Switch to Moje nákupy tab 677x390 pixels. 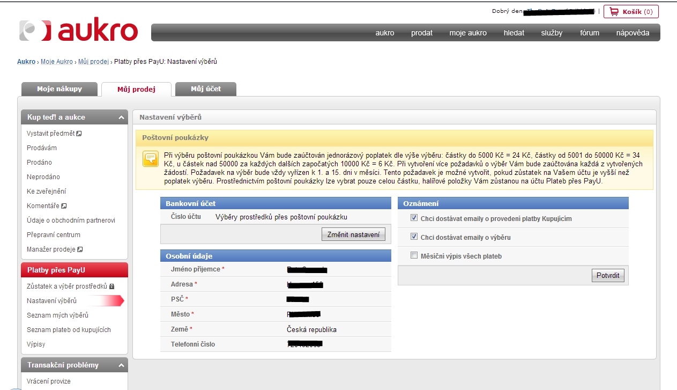pos(59,89)
